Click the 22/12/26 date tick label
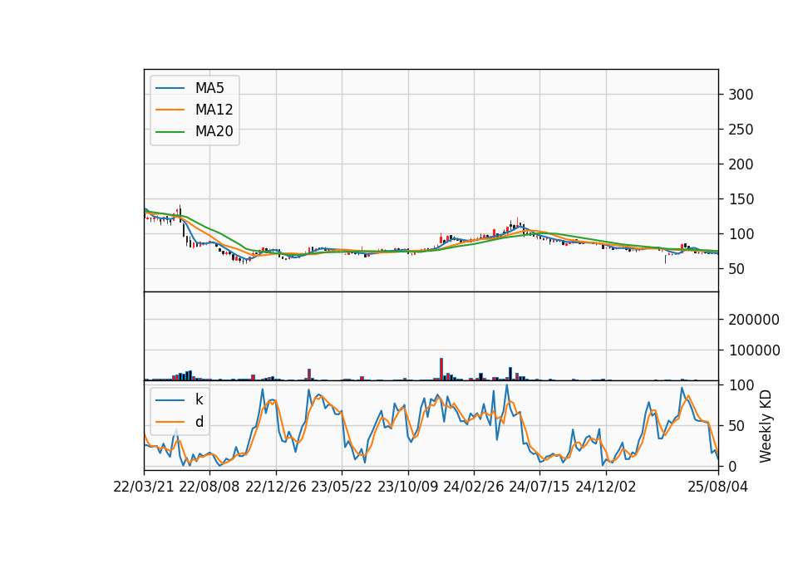Screen dimensions: 798x573 [x=276, y=487]
